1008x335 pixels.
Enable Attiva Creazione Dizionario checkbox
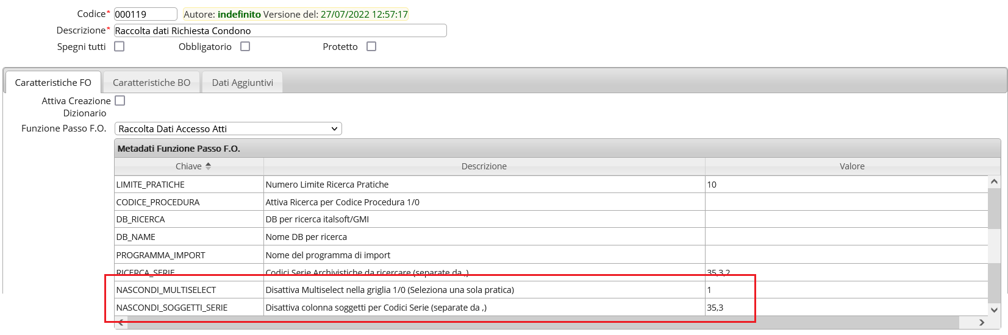point(120,100)
